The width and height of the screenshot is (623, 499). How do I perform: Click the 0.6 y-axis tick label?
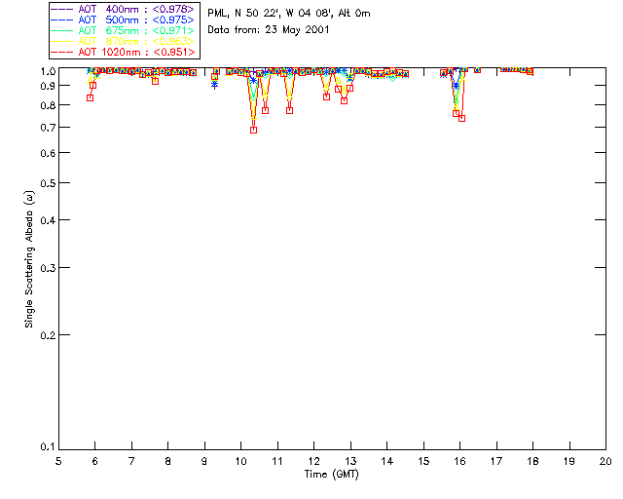[x=48, y=153]
